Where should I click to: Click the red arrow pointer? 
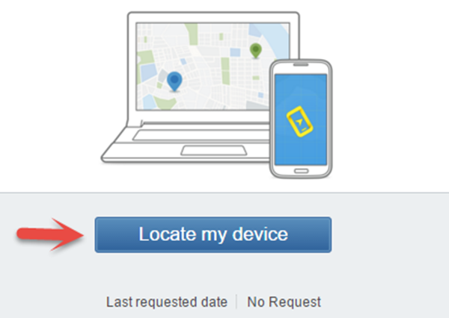pos(50,234)
